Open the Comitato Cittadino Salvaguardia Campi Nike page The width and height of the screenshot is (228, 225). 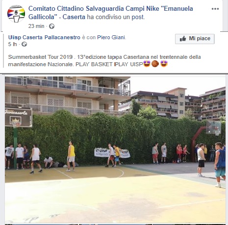tap(111, 13)
